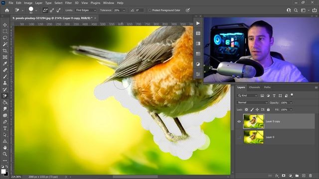Select the Background Eraser tool
The width and height of the screenshot is (319, 179).
click(x=5, y=96)
